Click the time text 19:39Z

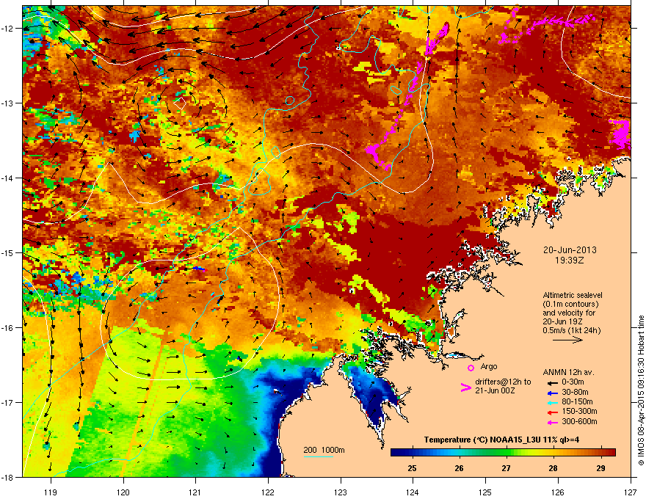[x=570, y=261]
